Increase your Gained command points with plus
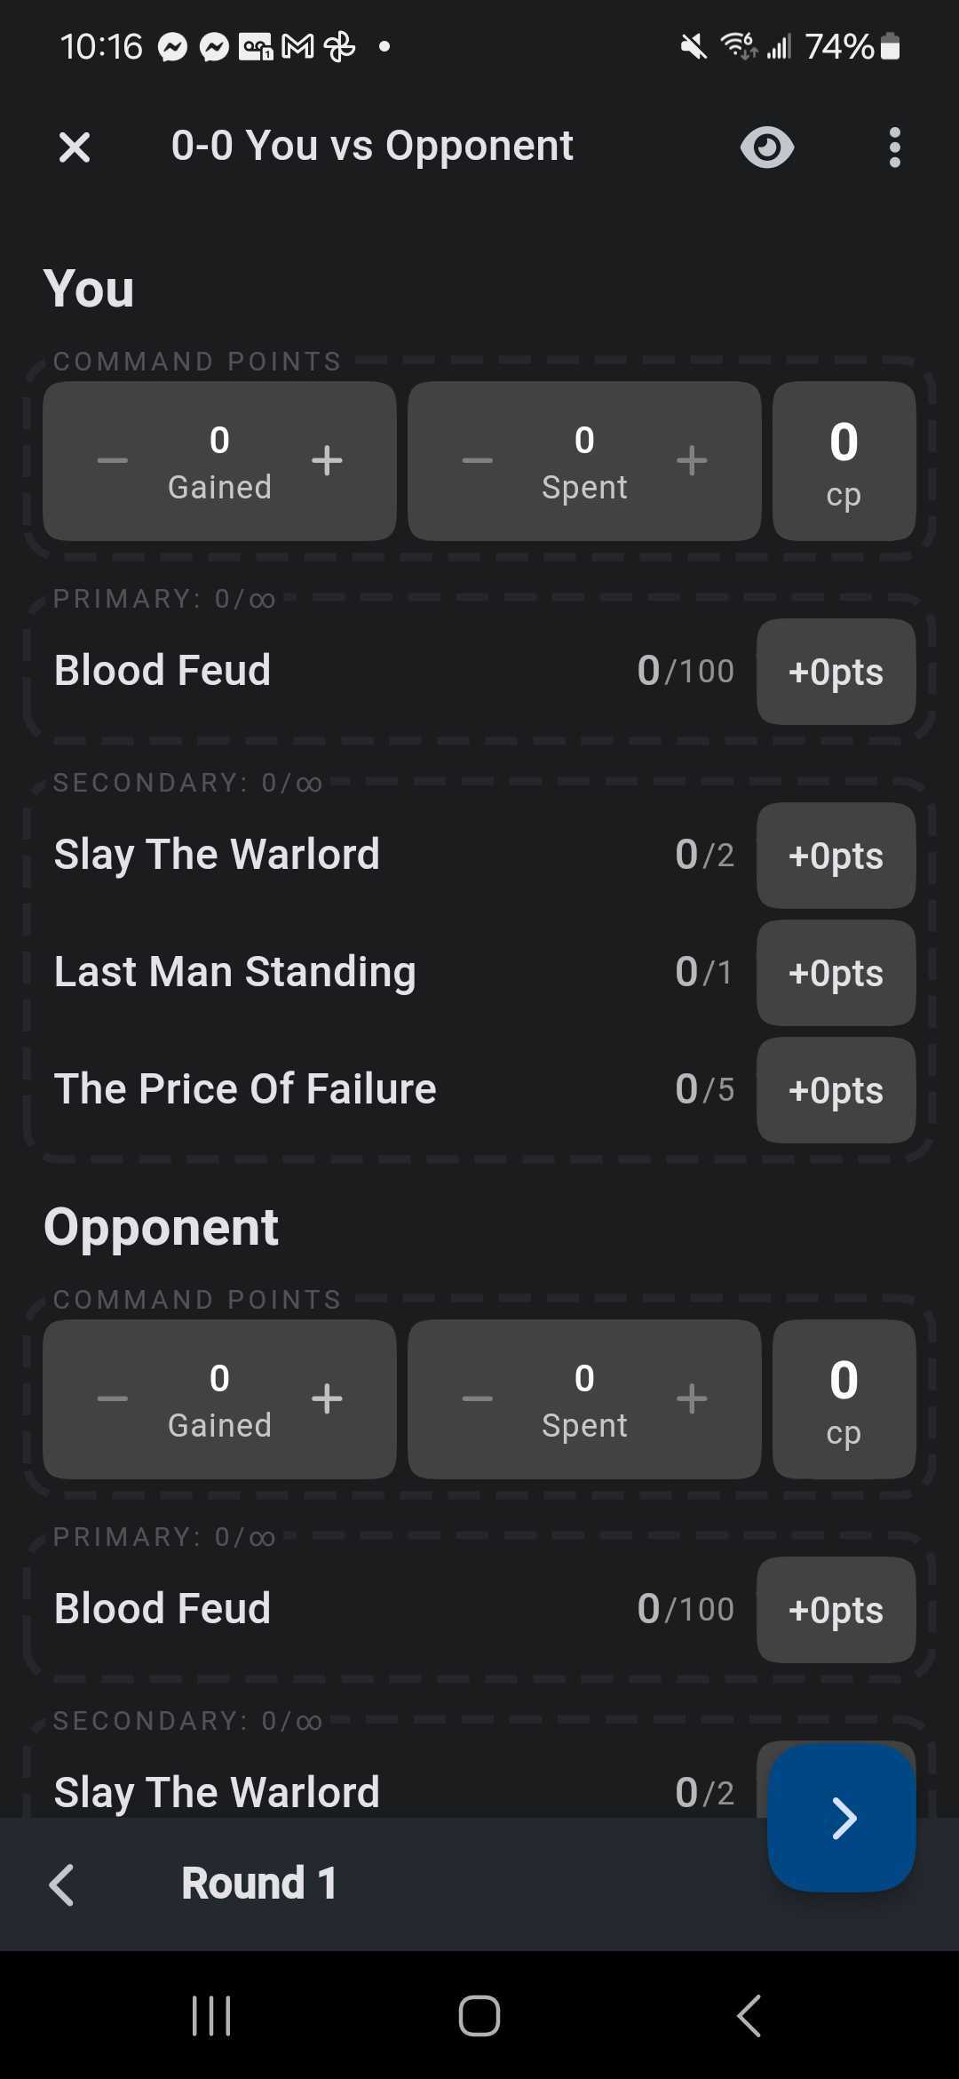The image size is (959, 2079). 327,460
